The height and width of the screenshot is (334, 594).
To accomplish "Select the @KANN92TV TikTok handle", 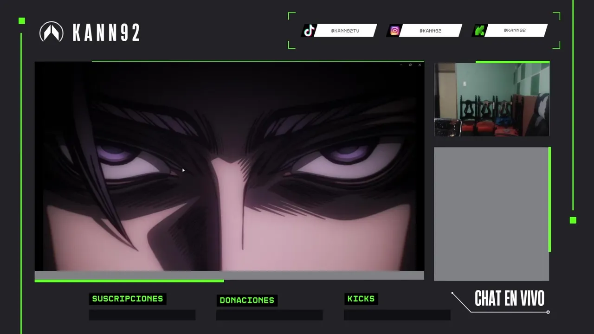I will click(x=345, y=31).
